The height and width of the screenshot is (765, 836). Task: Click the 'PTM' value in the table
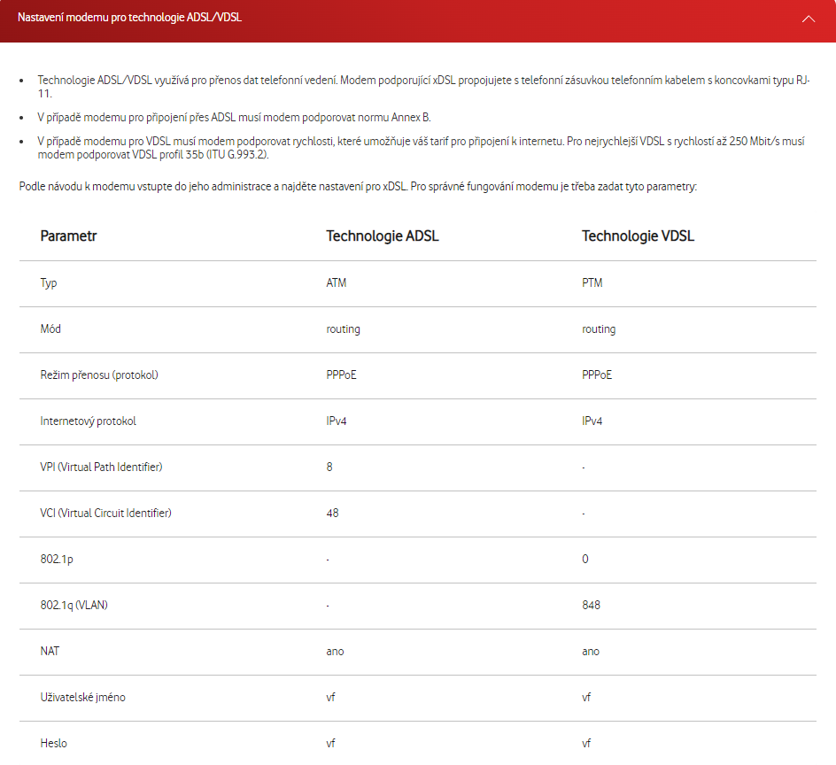(592, 283)
